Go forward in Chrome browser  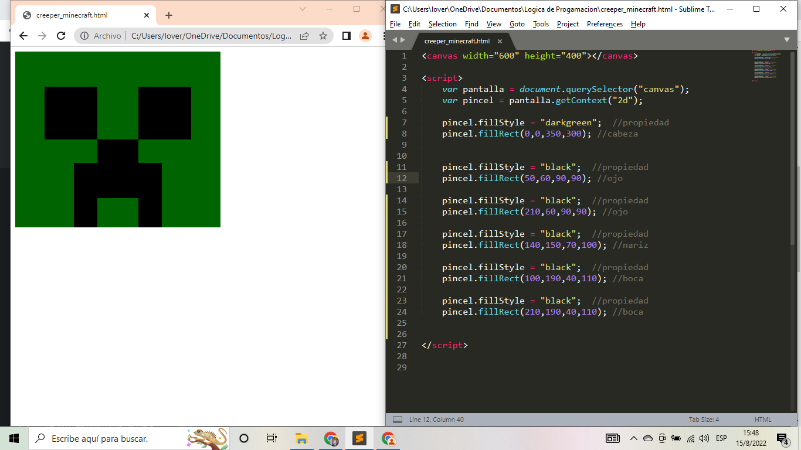pos(42,36)
